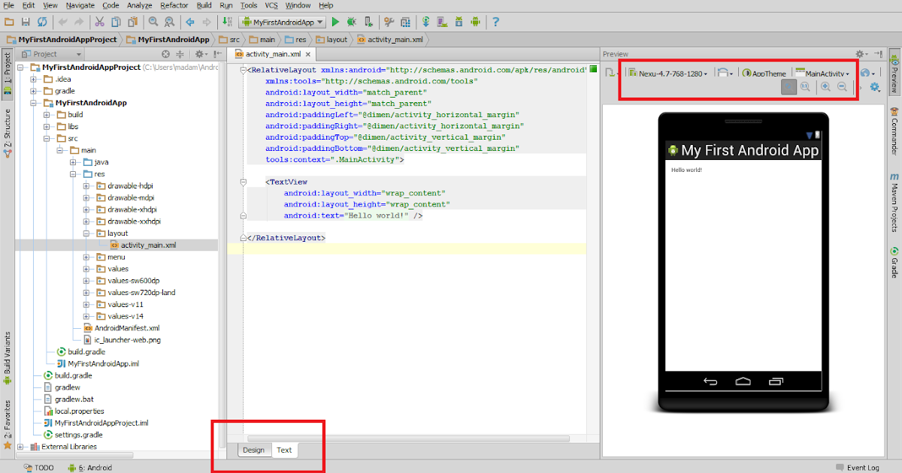Screen dimensions: 902x473
Task: Cut selection with the scissors icon
Action: (x=98, y=23)
